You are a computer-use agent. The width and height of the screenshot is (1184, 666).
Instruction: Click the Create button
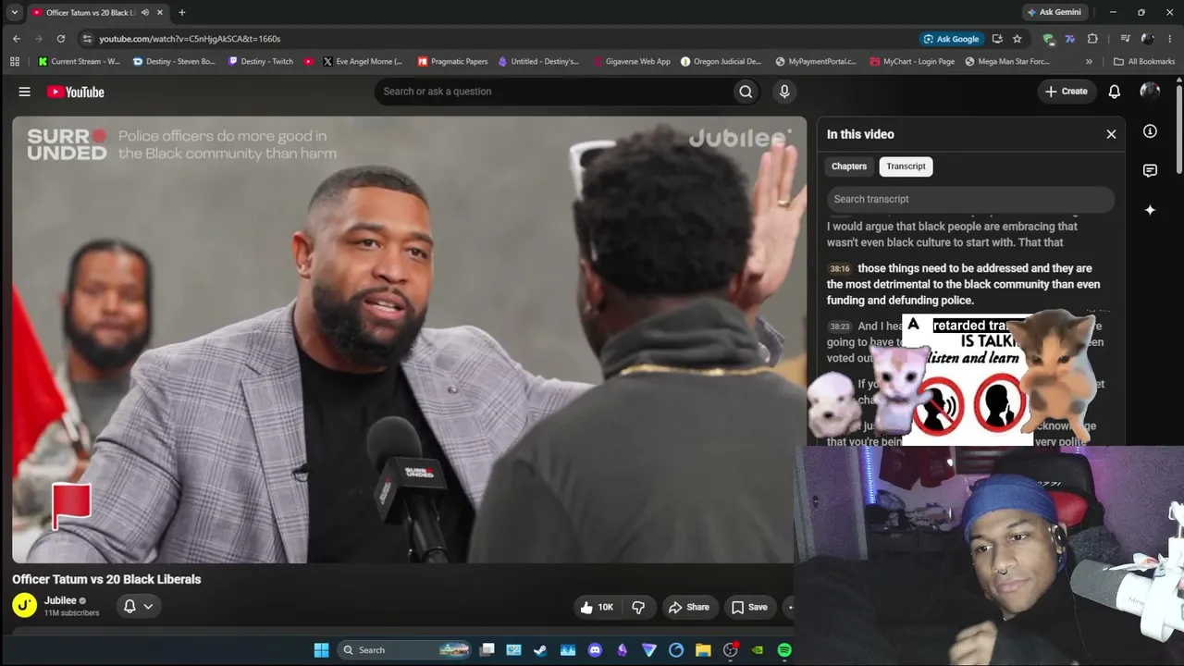point(1067,92)
